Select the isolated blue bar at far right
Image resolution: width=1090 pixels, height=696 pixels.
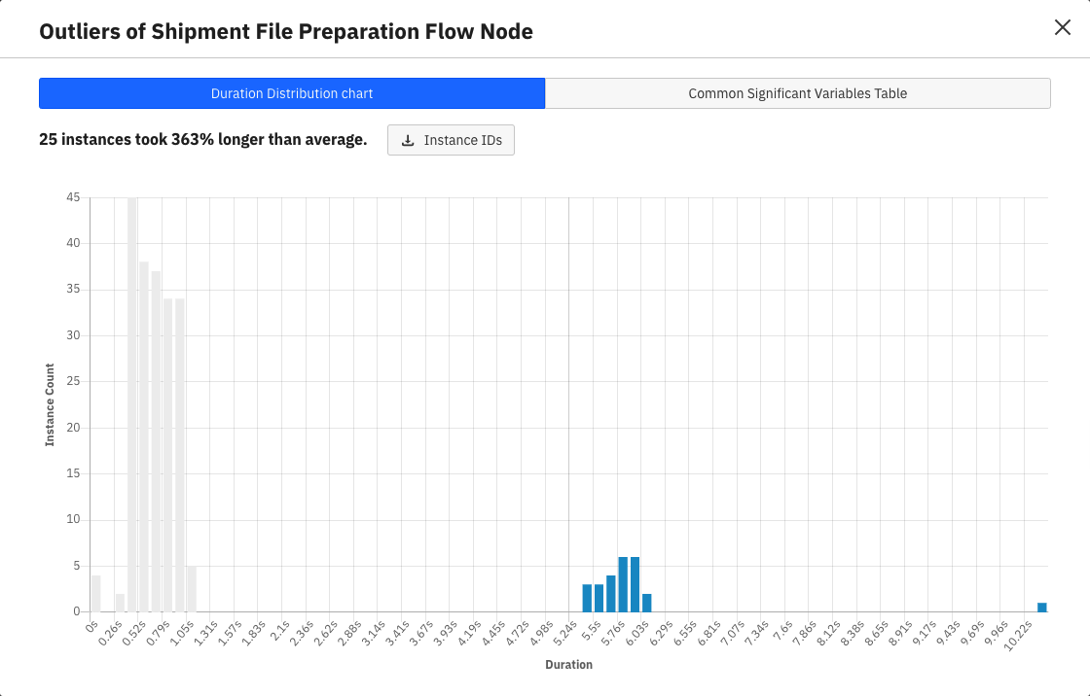[x=1041, y=607]
